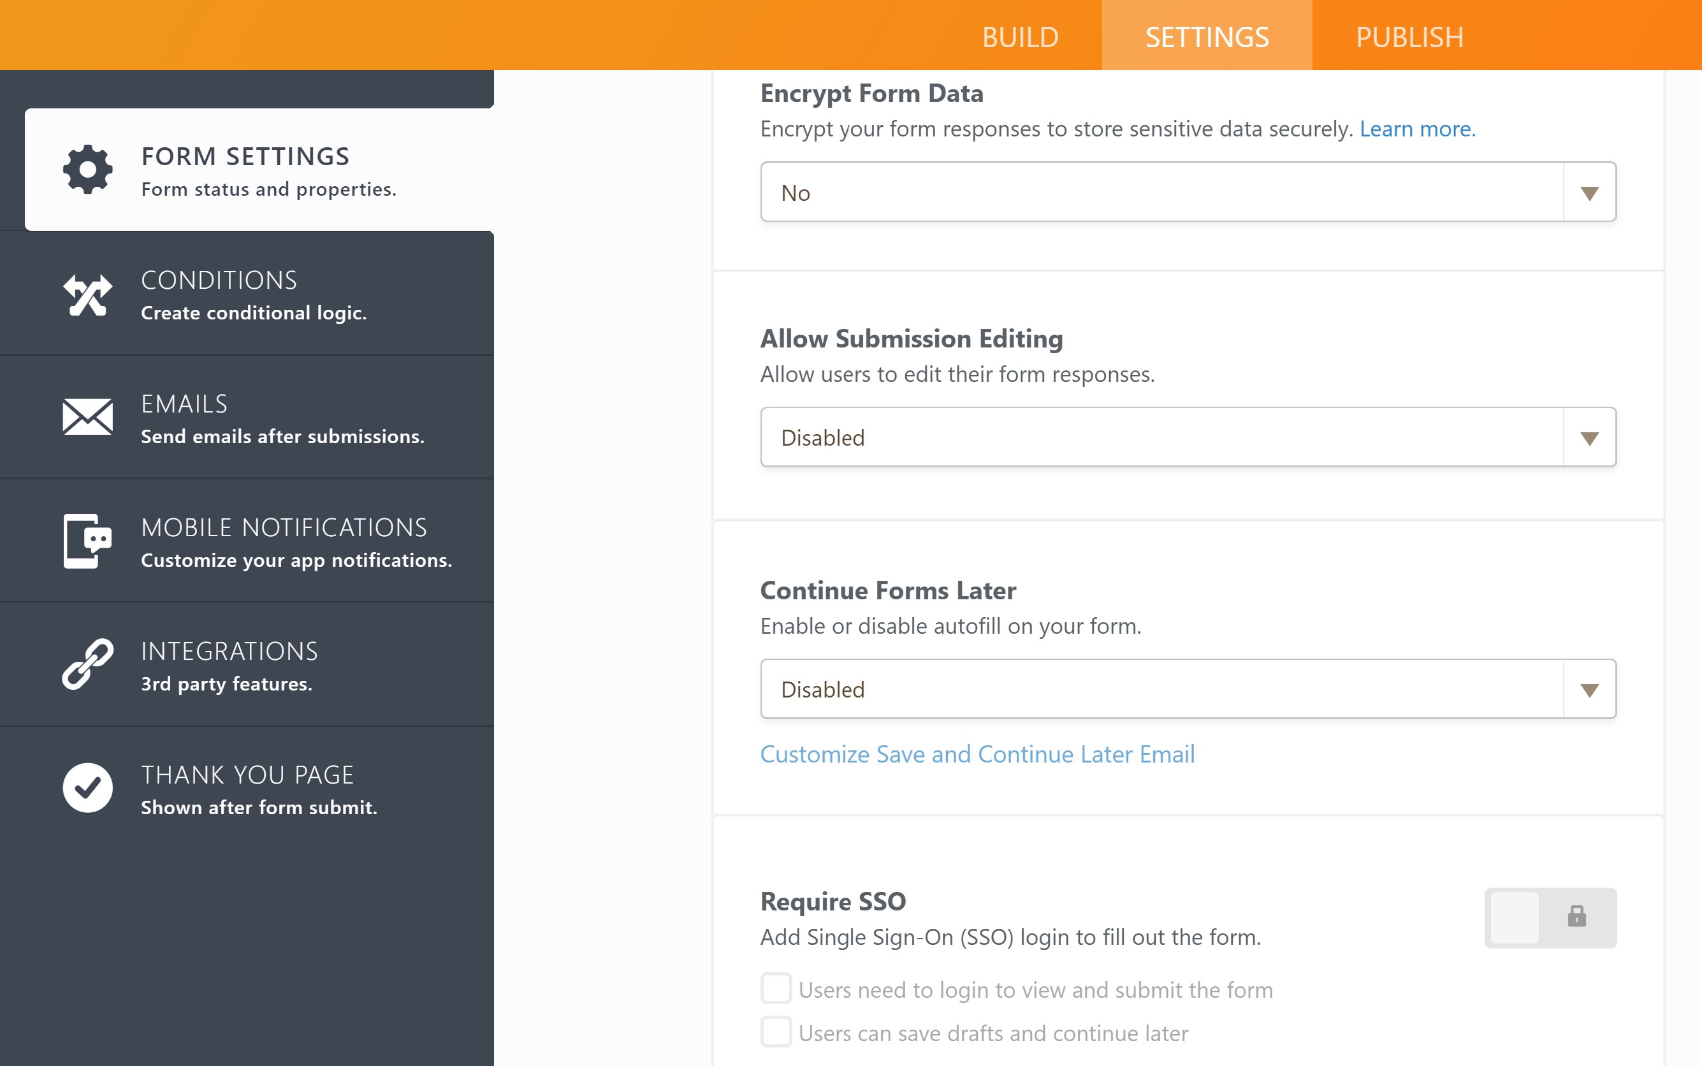Check Users need to login to submit form
The height and width of the screenshot is (1066, 1702).
click(776, 988)
